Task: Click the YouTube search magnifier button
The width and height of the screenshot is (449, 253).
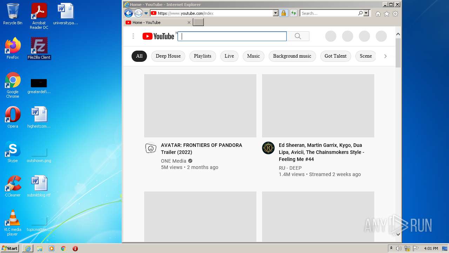Action: [298, 36]
